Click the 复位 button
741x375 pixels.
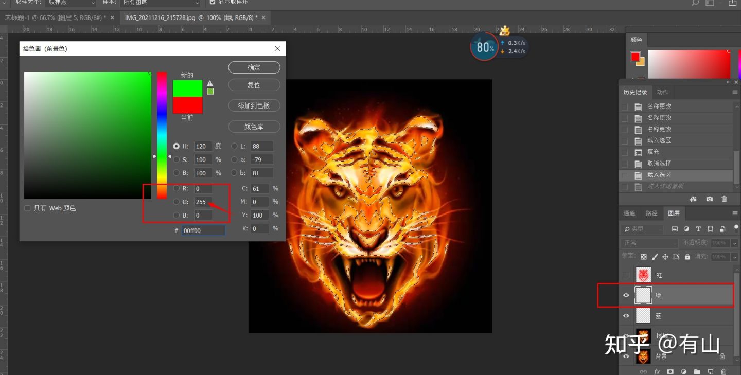254,85
